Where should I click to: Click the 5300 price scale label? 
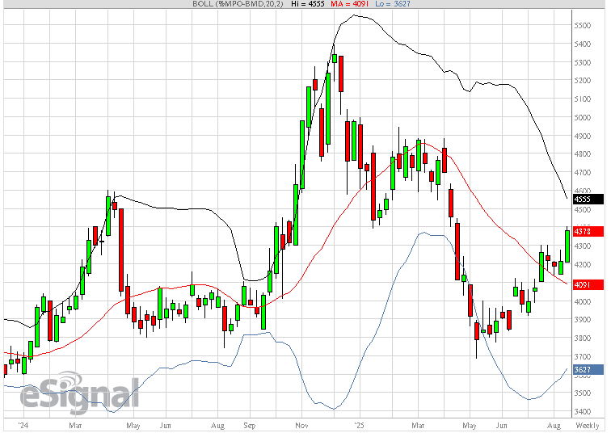(583, 62)
